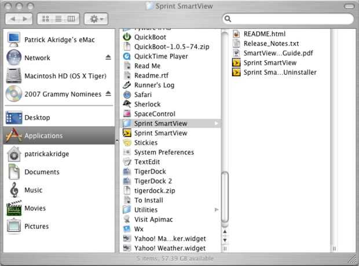Open the Movies clapperboard icon
359x266 pixels.
click(14, 208)
